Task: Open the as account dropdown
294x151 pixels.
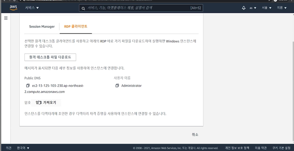Action: 253,8
